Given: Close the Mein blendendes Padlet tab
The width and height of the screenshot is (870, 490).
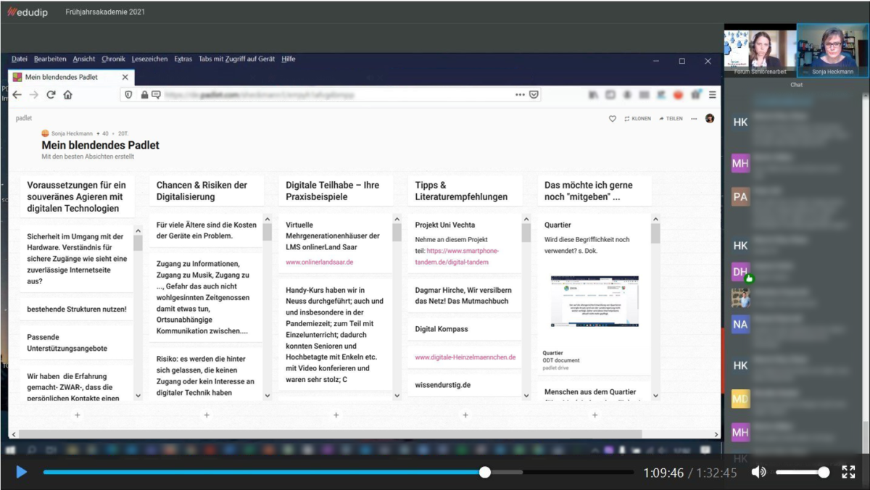Looking at the screenshot, I should 125,77.
